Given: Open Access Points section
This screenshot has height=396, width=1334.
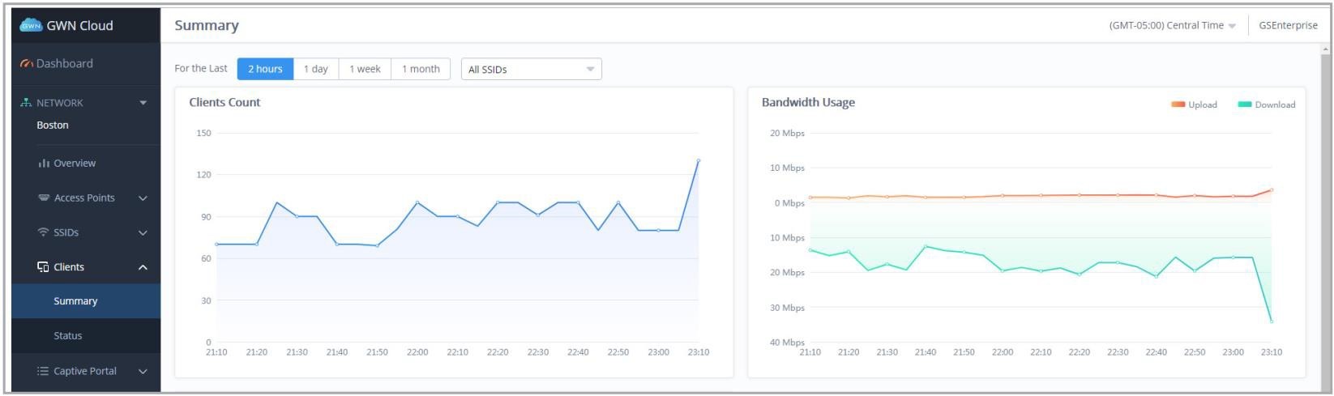Looking at the screenshot, I should pos(86,198).
